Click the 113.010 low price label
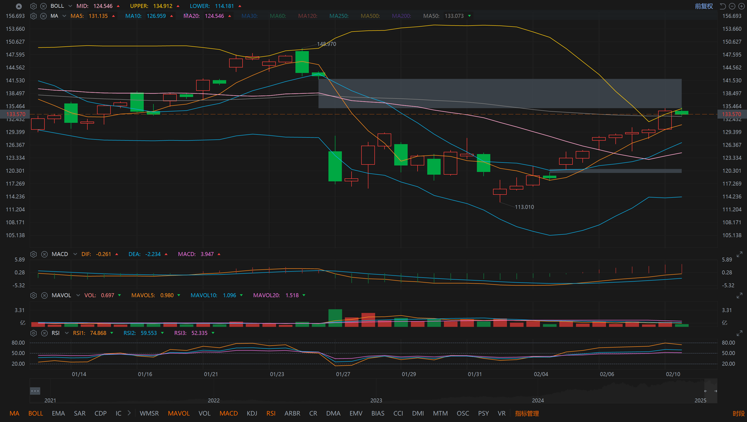747x422 pixels. [x=524, y=207]
